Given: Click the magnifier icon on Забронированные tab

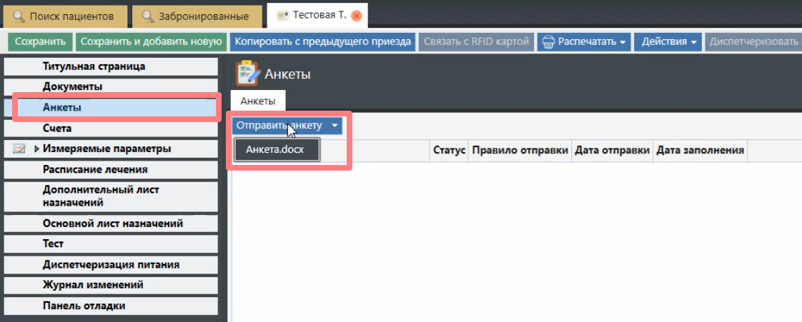Looking at the screenshot, I should pos(147,16).
